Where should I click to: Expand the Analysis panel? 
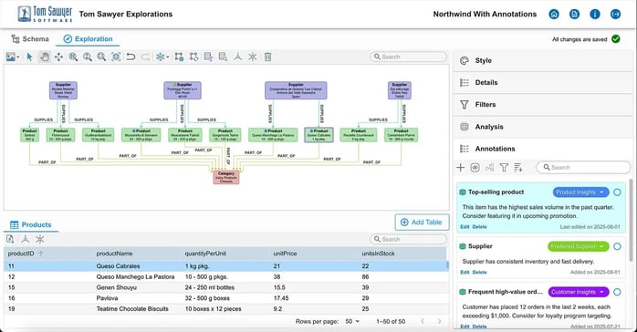542,127
